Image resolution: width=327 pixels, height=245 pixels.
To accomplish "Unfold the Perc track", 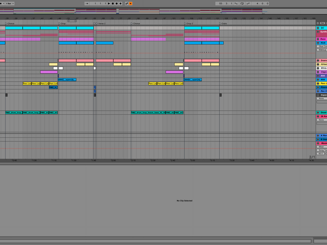I will click(x=318, y=83).
